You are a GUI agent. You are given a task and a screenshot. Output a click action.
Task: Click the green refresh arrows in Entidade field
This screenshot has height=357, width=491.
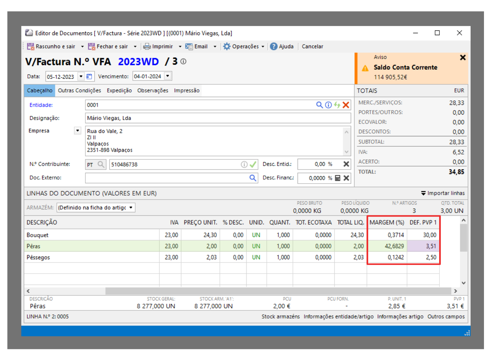point(337,105)
